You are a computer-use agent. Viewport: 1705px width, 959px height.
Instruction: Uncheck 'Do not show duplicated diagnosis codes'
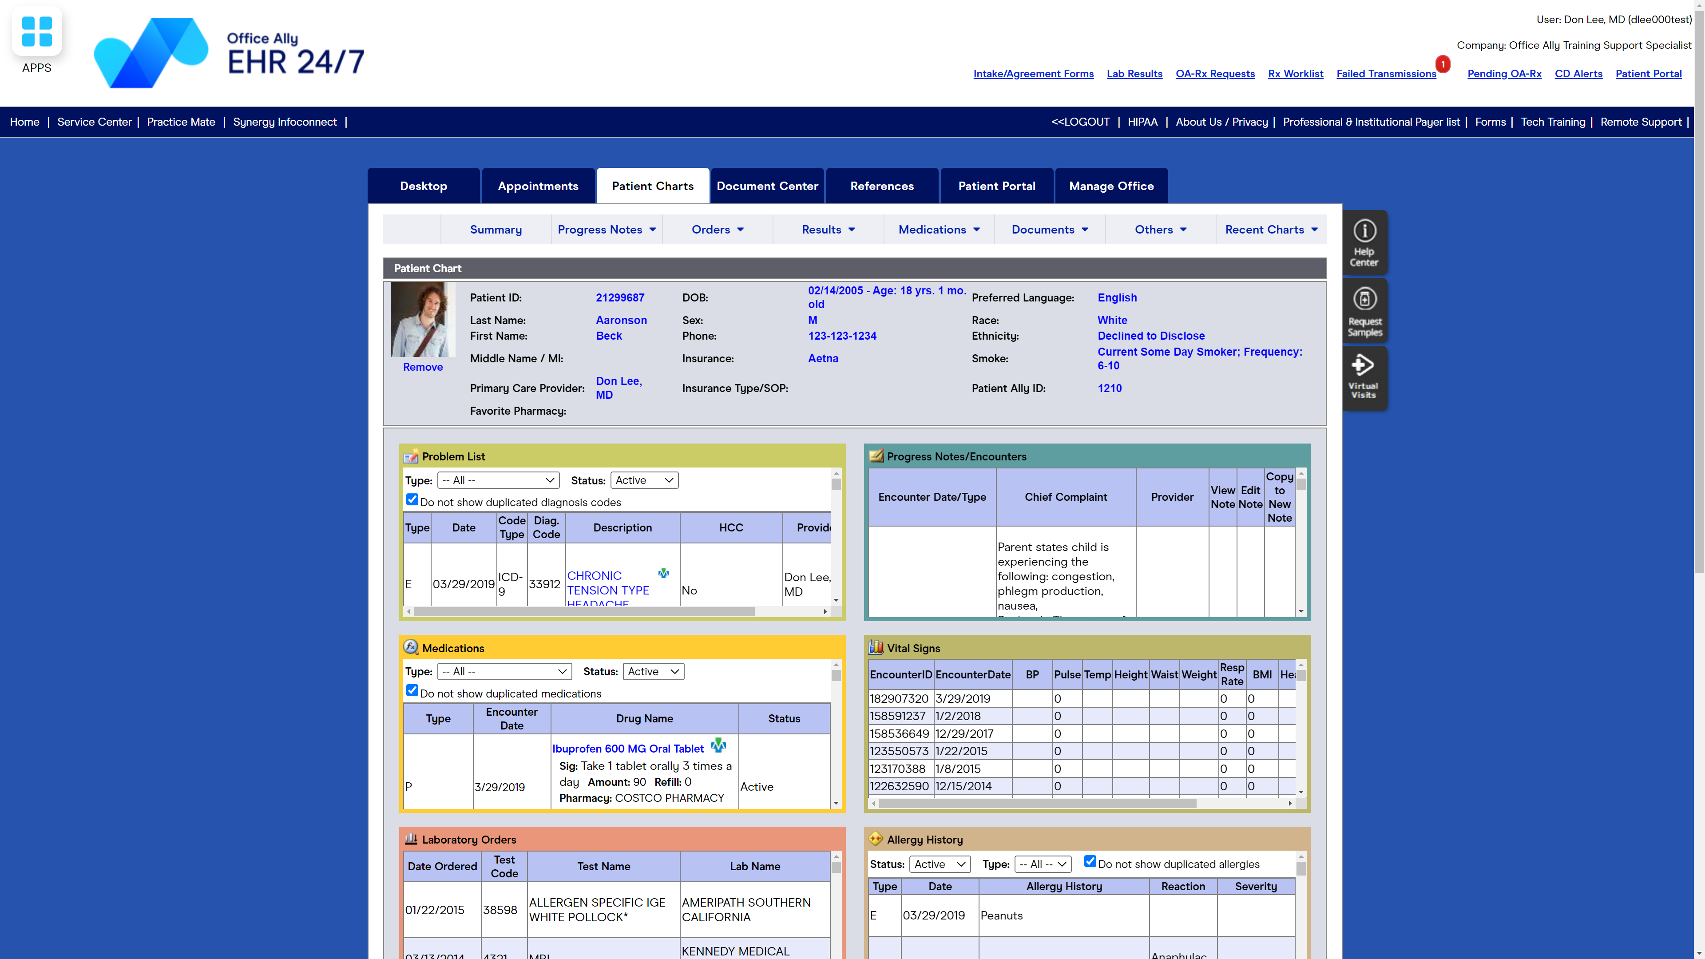pyautogui.click(x=412, y=499)
